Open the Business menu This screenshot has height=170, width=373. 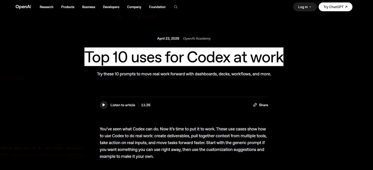coord(89,7)
